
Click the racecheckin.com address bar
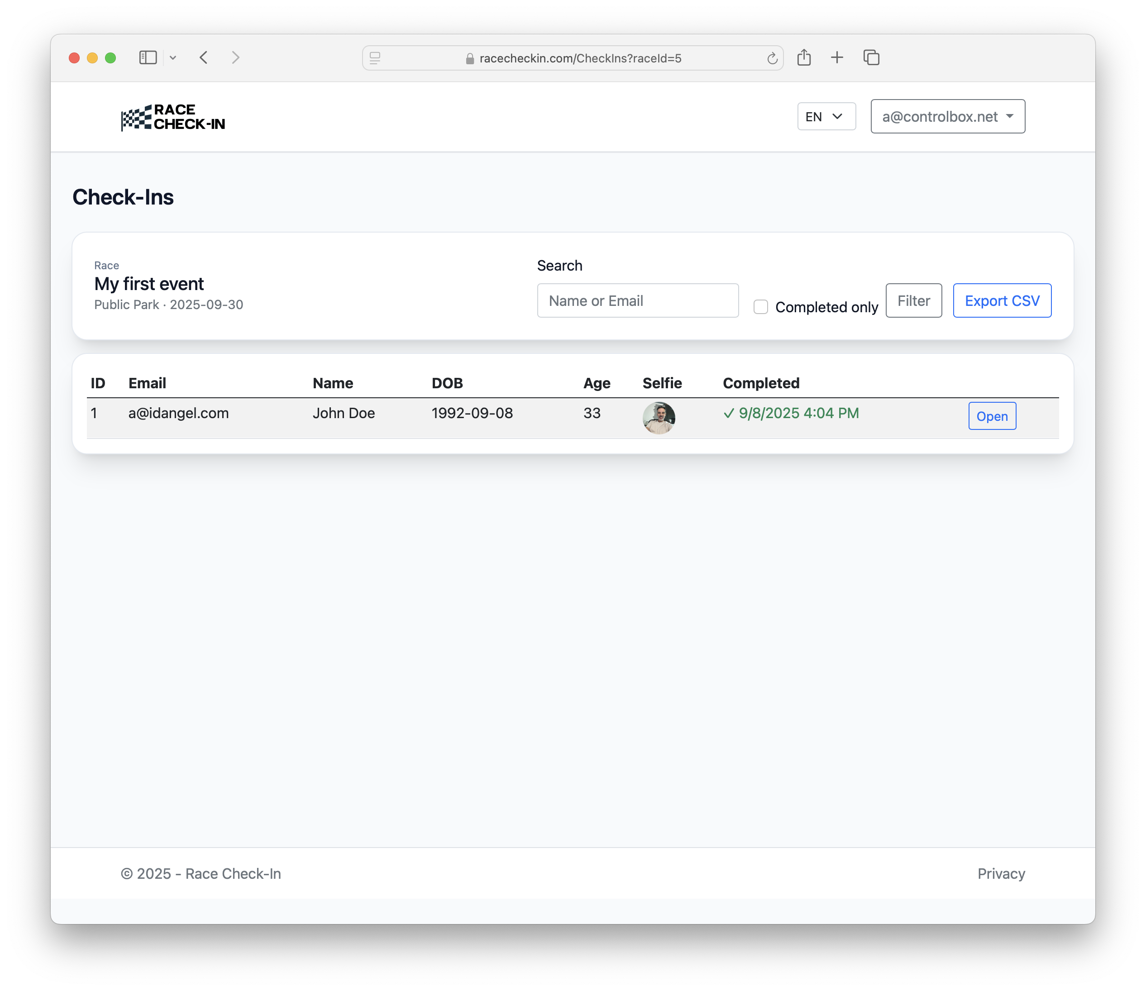tap(580, 58)
